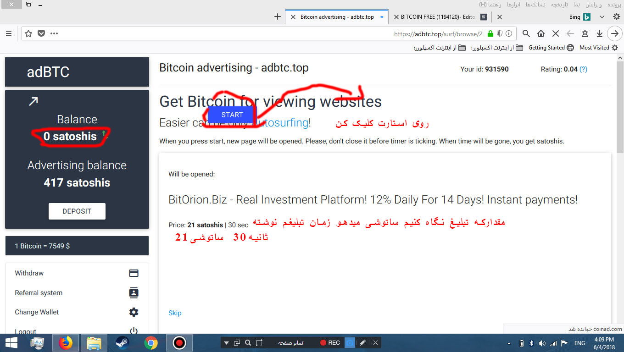Open the autosurfing link
624x352 pixels.
[x=280, y=123]
